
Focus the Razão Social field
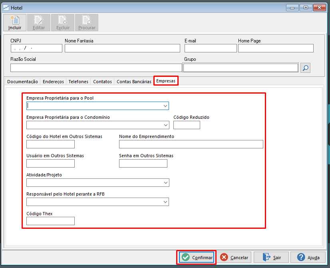click(96, 68)
